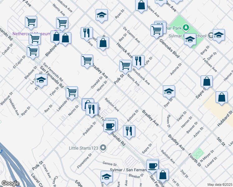The width and height of the screenshot is (233, 187).
Task: Open the shopping cart marker above Lakeside St
Action: coord(72,93)
